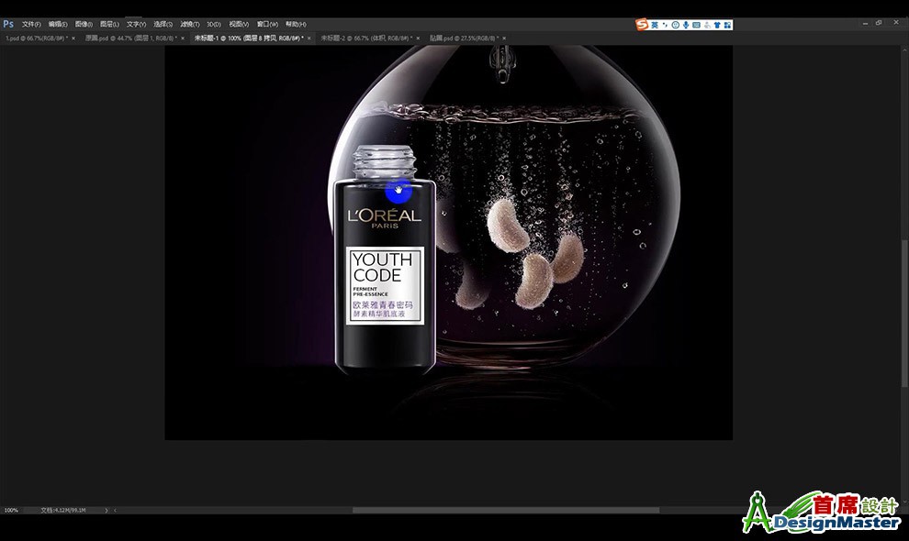909x541 pixels.
Task: Click the horizontal scrollbar thumb
Action: [x=506, y=511]
